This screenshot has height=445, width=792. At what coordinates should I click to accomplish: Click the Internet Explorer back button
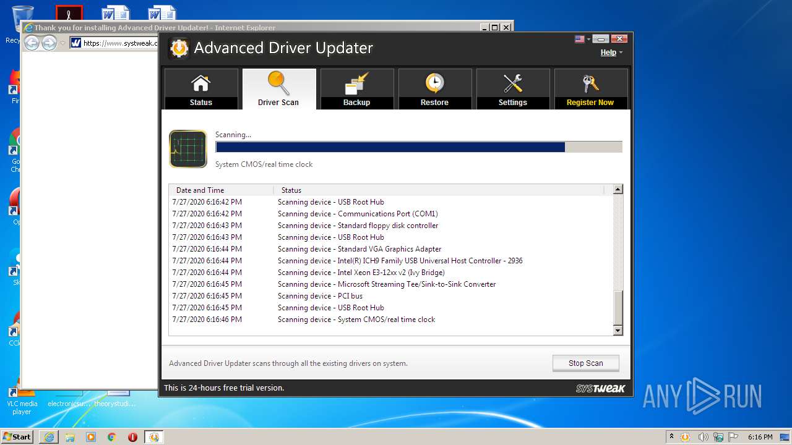click(32, 43)
